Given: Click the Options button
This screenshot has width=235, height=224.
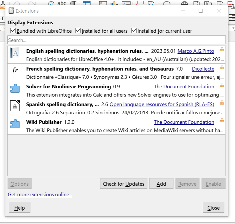Looking at the screenshot, I should (19, 184).
